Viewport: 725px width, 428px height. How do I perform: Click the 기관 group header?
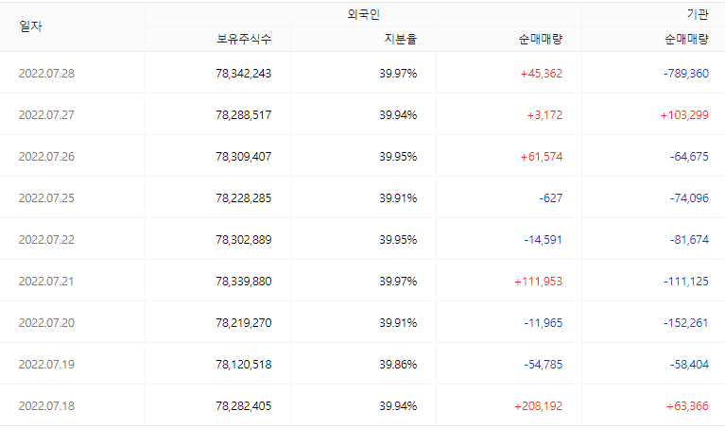point(698,15)
